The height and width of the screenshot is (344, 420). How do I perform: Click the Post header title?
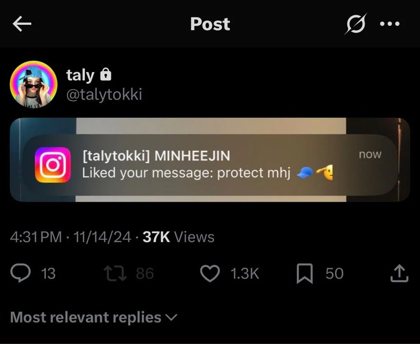(x=210, y=24)
